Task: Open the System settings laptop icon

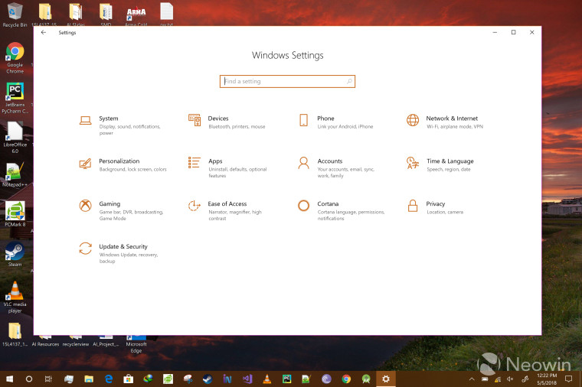Action: click(85, 121)
